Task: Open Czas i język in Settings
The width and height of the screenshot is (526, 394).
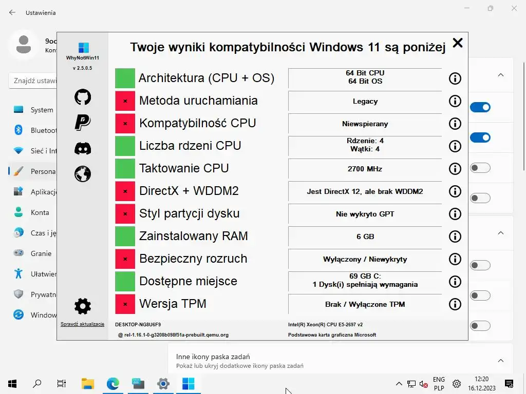Action: (x=33, y=233)
